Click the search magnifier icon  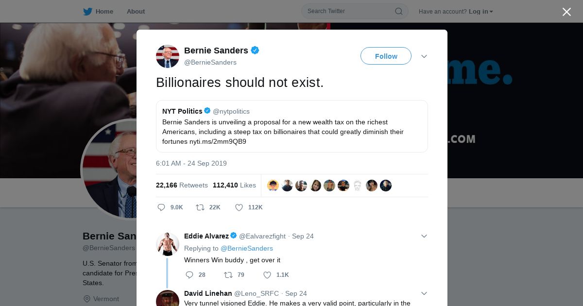click(x=398, y=11)
